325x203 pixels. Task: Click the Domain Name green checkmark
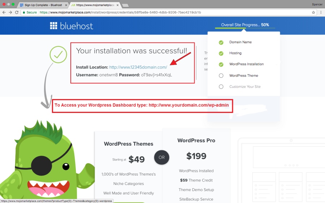pyautogui.click(x=221, y=43)
